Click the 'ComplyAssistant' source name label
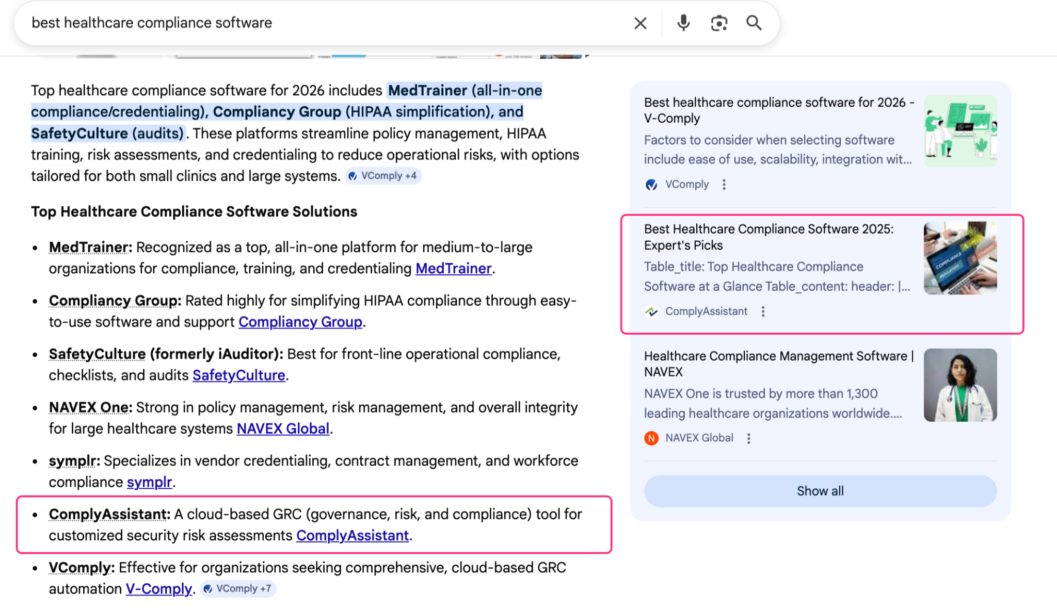1057x612 pixels. tap(706, 311)
